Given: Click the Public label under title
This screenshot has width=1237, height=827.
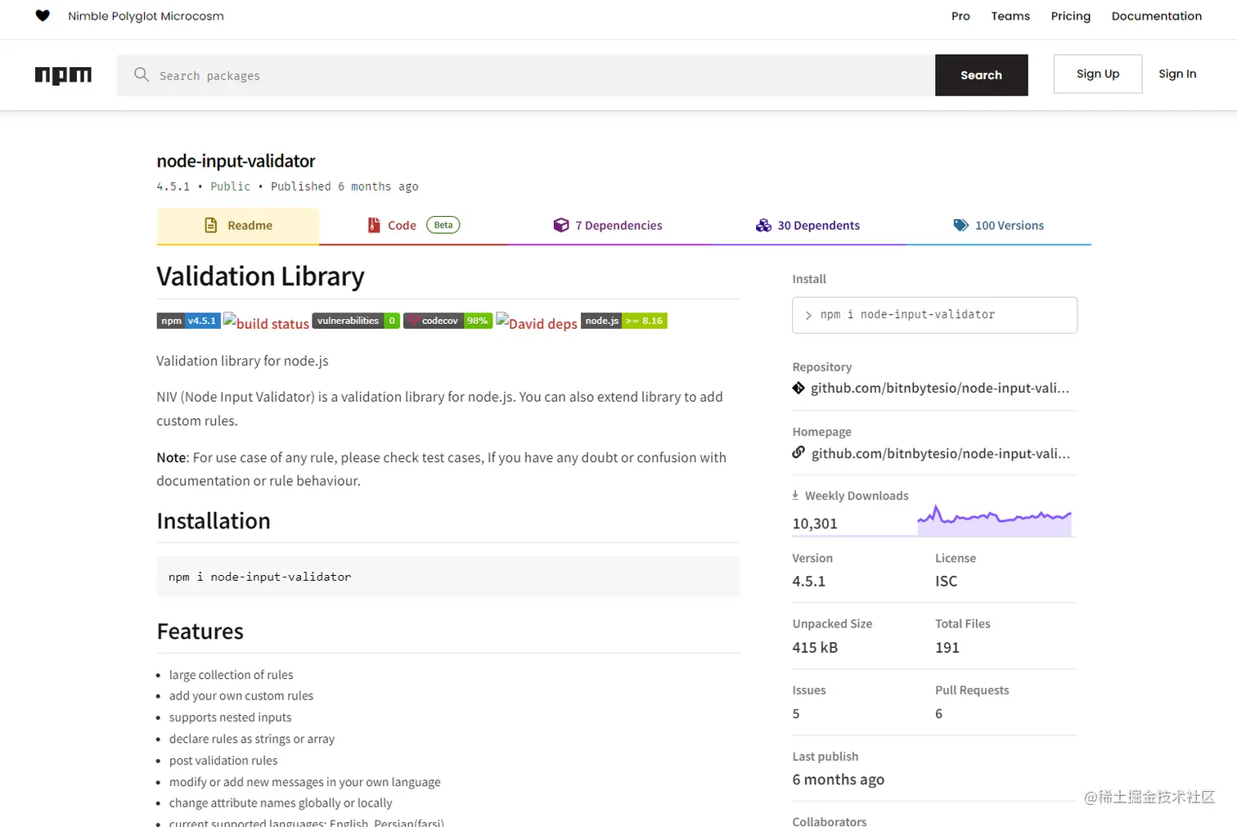Looking at the screenshot, I should coord(231,187).
